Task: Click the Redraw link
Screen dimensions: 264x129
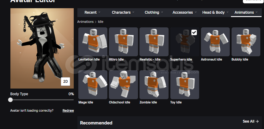Action: [x=68, y=110]
